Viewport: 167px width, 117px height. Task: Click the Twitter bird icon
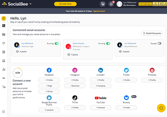click(x=126, y=70)
